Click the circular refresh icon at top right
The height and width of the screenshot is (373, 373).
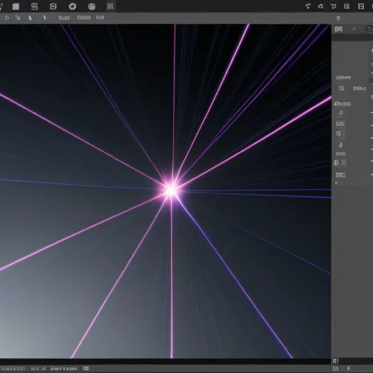click(320, 6)
